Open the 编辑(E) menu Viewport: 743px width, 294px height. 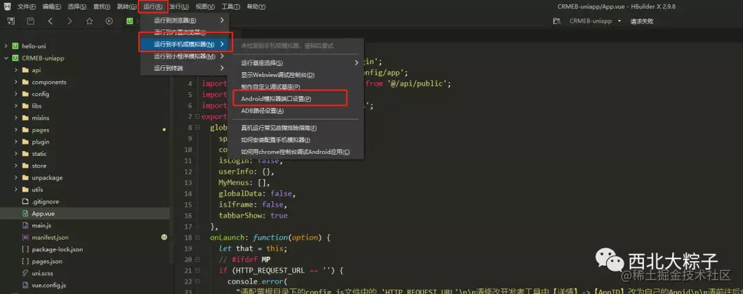51,7
